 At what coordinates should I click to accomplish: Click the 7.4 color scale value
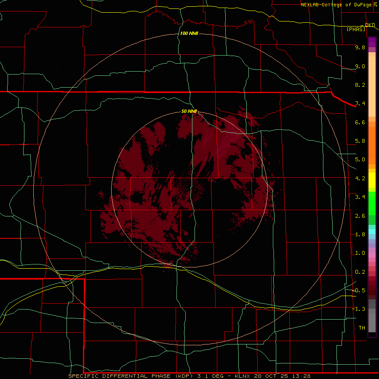coord(360,104)
